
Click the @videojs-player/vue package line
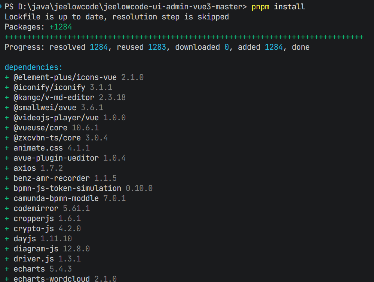tap(70, 118)
